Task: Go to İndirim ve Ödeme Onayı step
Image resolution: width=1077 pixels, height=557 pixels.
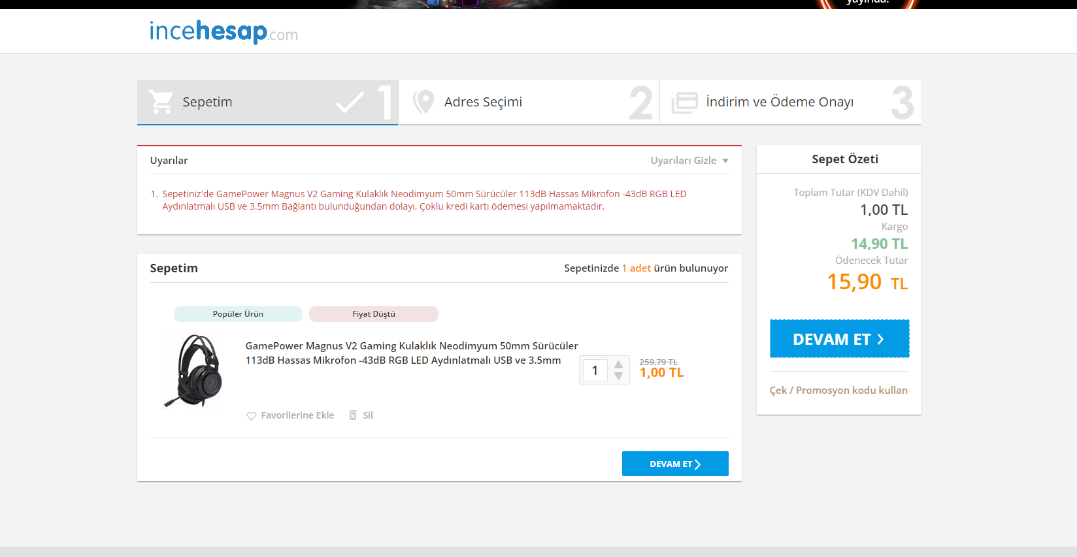Action: (791, 102)
